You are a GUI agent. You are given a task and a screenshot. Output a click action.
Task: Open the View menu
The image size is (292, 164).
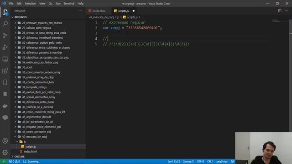click(42, 3)
